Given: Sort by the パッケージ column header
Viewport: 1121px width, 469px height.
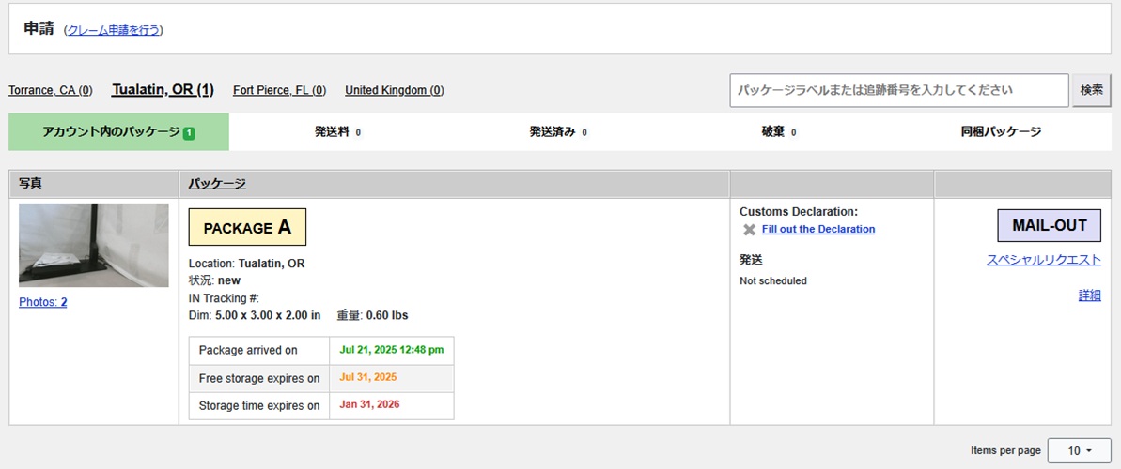Looking at the screenshot, I should pos(217,184).
